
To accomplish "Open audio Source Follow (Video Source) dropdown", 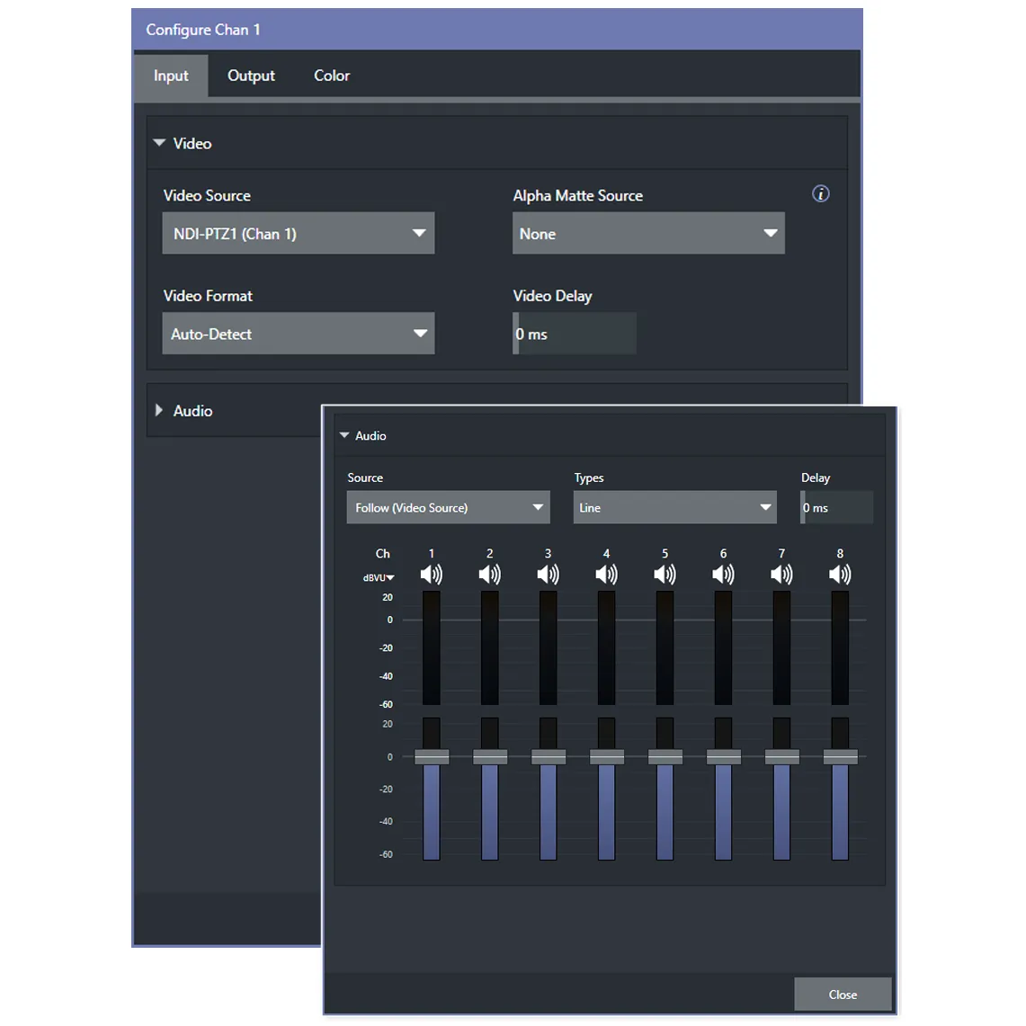I will (x=448, y=507).
